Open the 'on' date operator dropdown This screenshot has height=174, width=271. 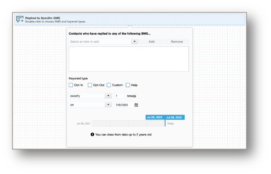click(108, 105)
